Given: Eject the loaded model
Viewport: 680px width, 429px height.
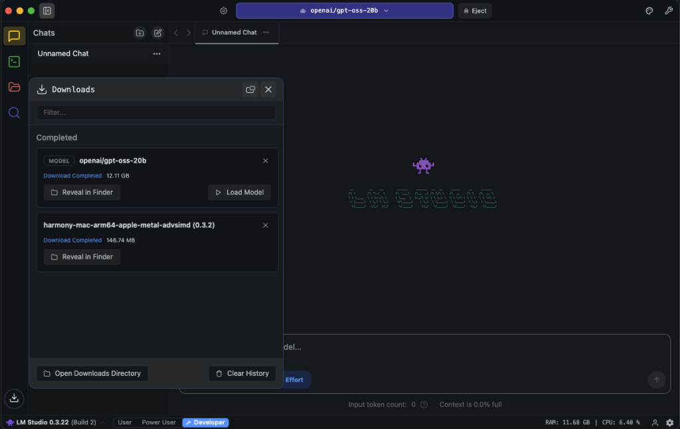Looking at the screenshot, I should coord(474,11).
